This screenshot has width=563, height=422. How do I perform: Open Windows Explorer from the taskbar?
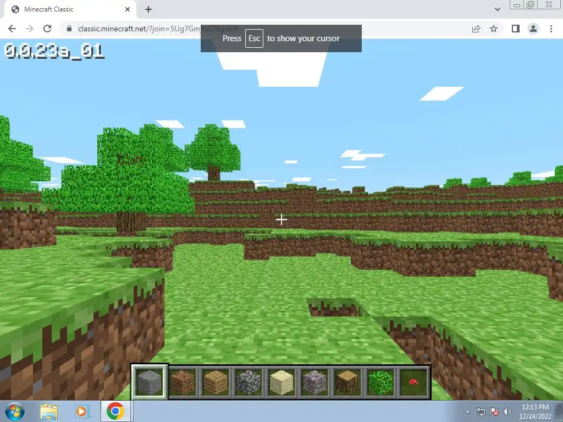tap(49, 412)
